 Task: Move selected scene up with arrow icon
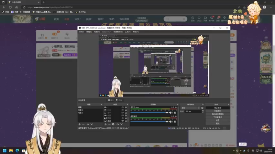pyautogui.click(x=88, y=124)
